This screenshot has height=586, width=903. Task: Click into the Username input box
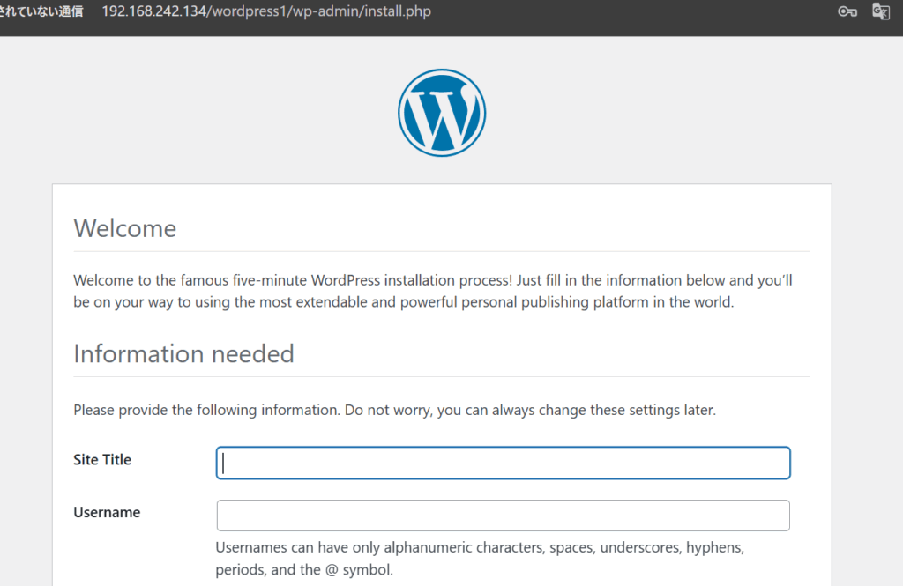tap(503, 516)
